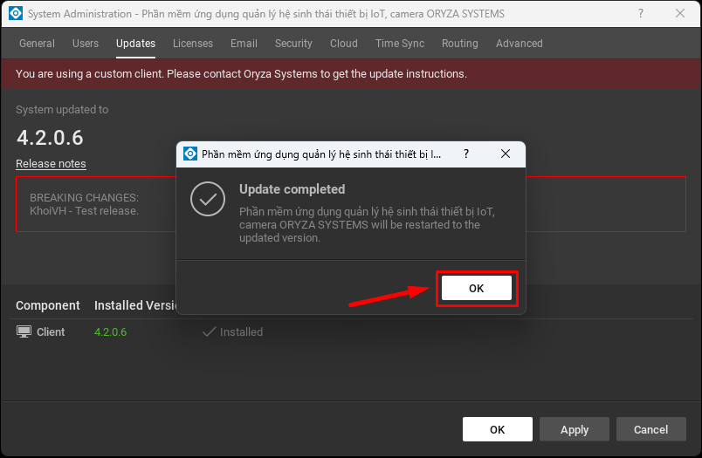Close the System Administration window

pyautogui.click(x=680, y=13)
